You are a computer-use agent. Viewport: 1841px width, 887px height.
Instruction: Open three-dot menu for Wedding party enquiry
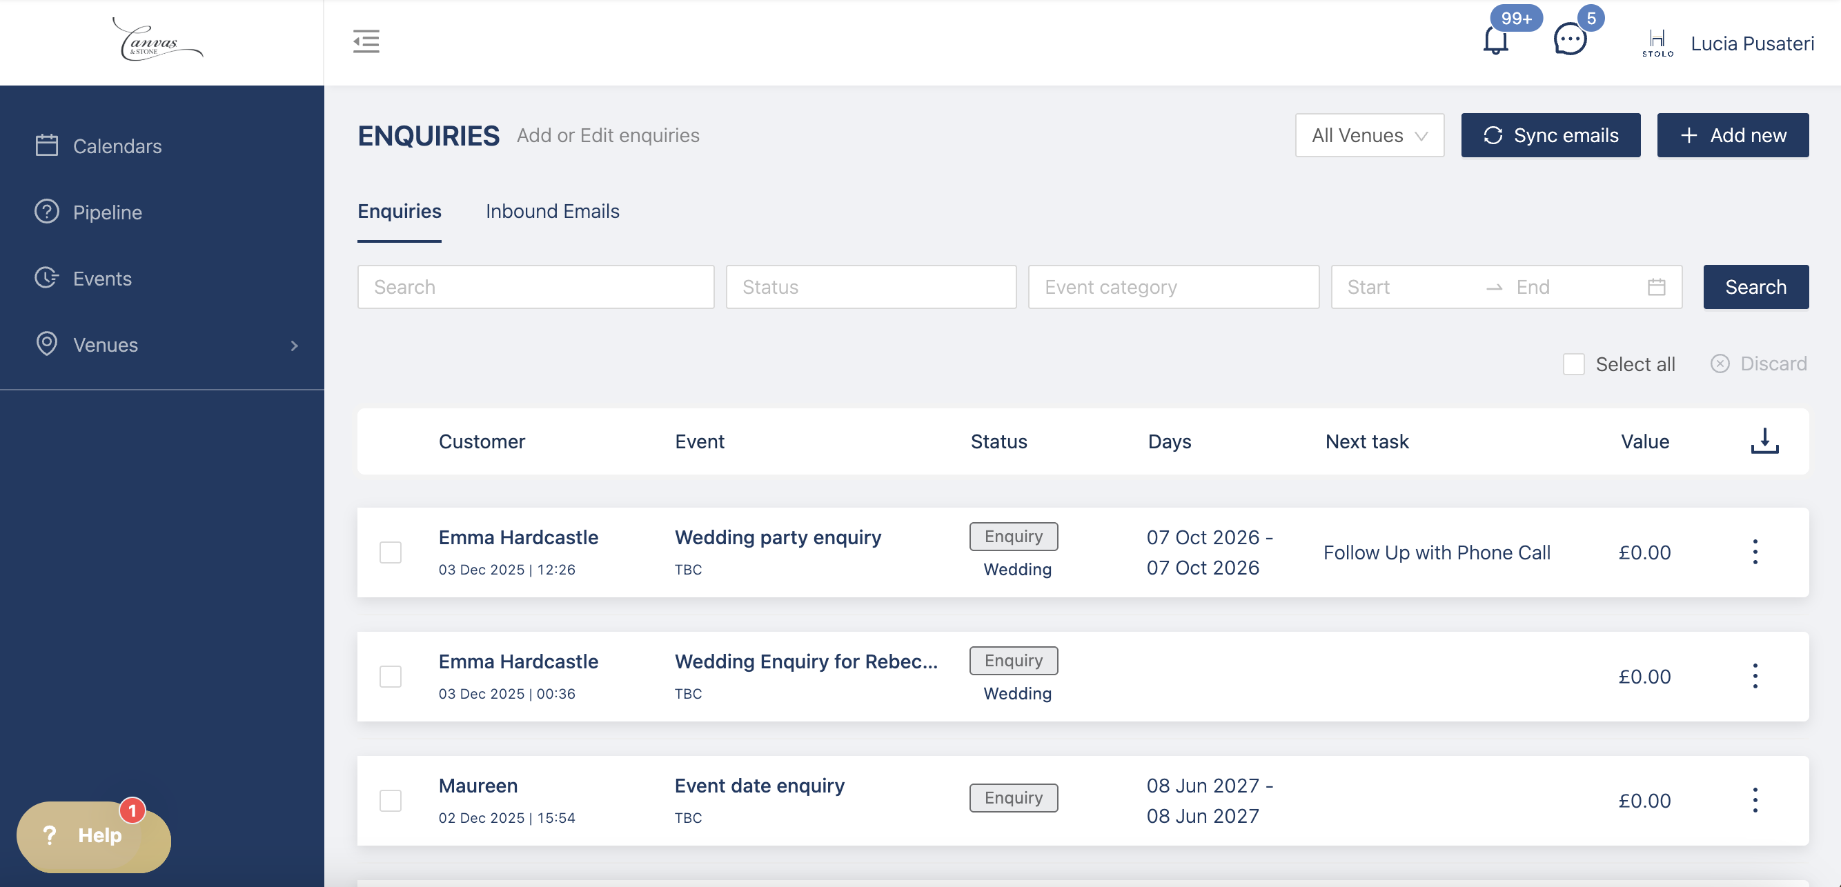pyautogui.click(x=1755, y=552)
